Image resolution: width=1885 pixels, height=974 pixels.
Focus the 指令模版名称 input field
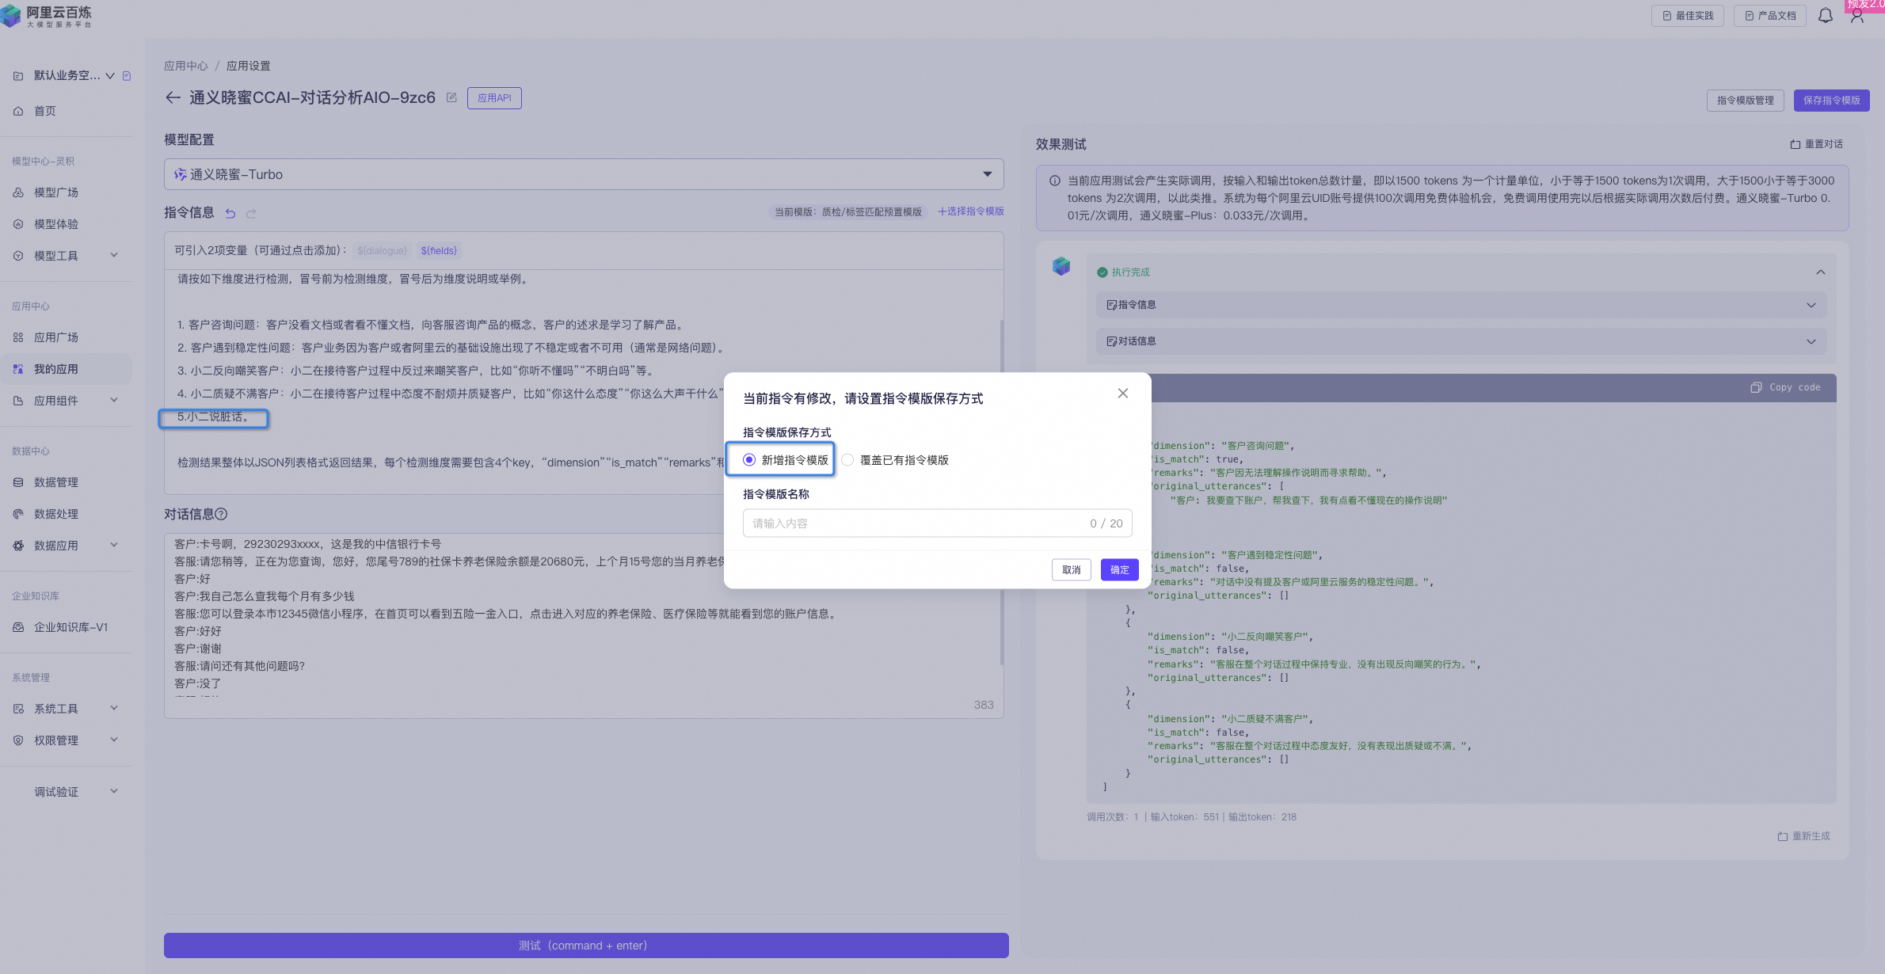point(937,523)
